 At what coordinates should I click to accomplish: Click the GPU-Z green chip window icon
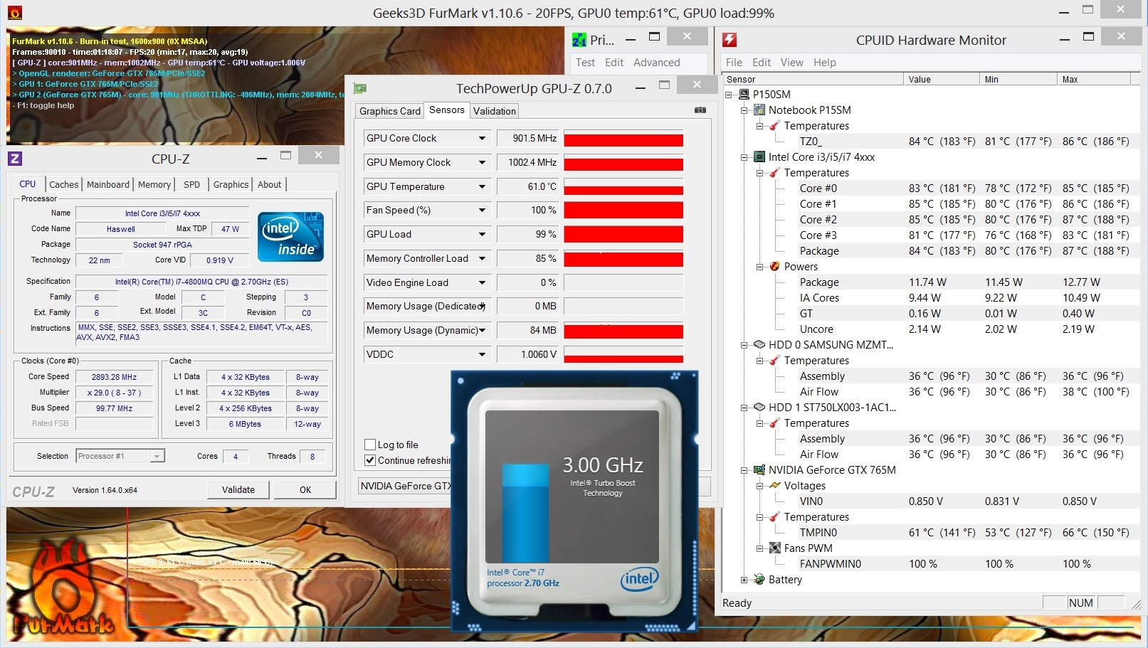click(x=360, y=88)
